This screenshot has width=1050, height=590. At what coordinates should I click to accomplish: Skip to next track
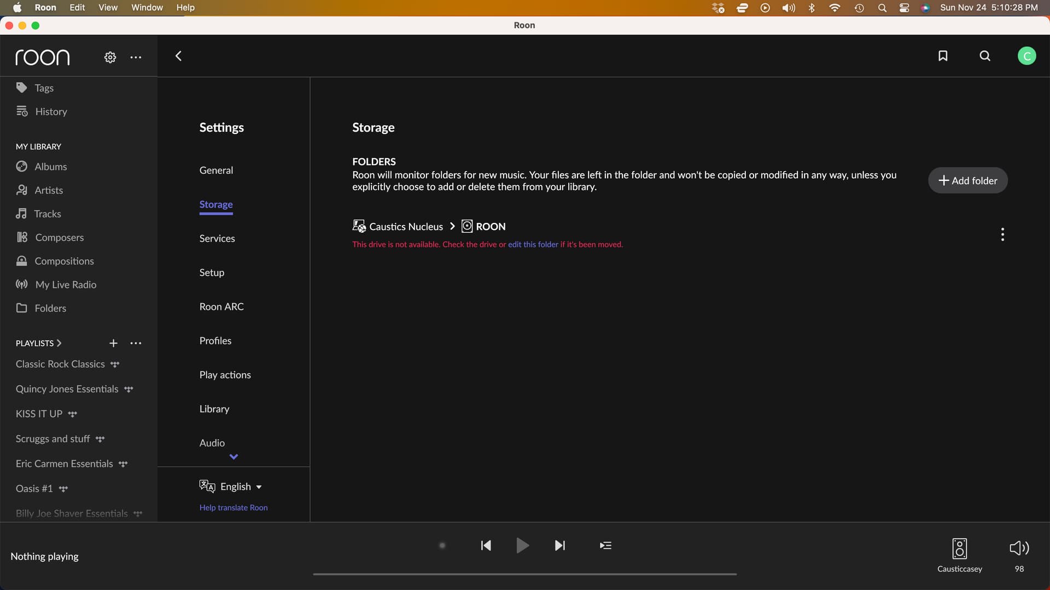(x=560, y=545)
